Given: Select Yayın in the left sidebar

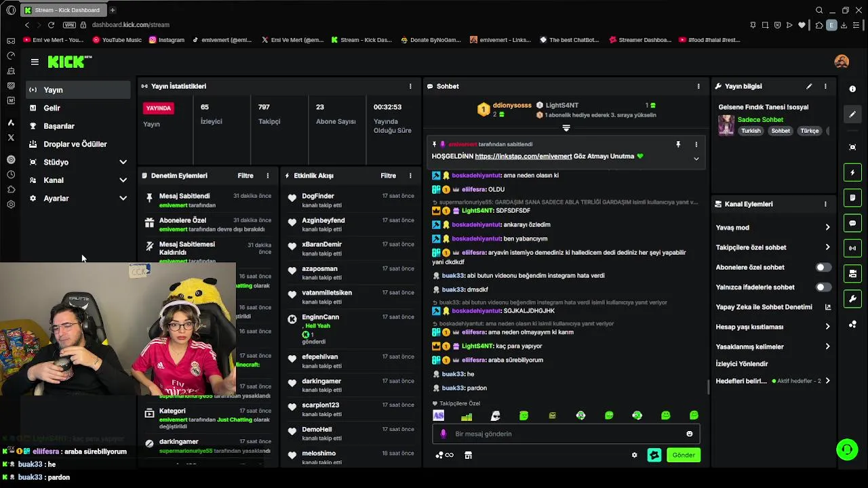Looking at the screenshot, I should (x=78, y=89).
